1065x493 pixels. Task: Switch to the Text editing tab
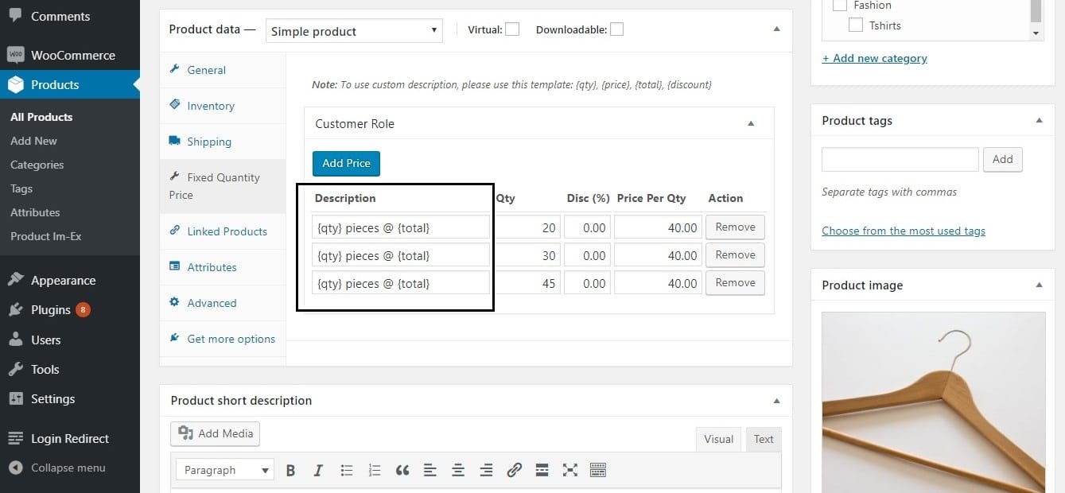click(763, 439)
